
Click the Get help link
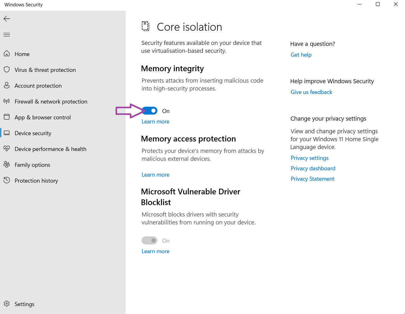(x=301, y=55)
